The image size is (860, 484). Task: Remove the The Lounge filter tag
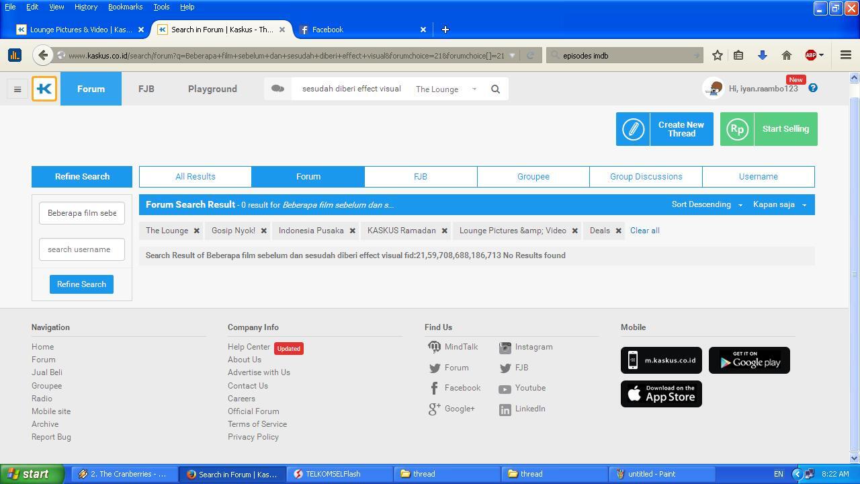[196, 231]
